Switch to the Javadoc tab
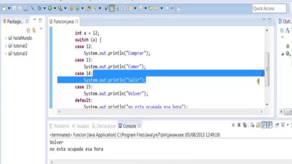292x164 pixels. pos(81,126)
